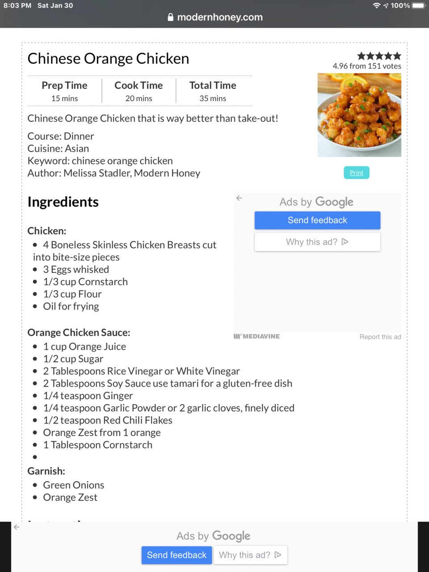Image resolution: width=429 pixels, height=572 pixels.
Task: Click AdChoices icon next to upper Why this ad
Action: (345, 242)
